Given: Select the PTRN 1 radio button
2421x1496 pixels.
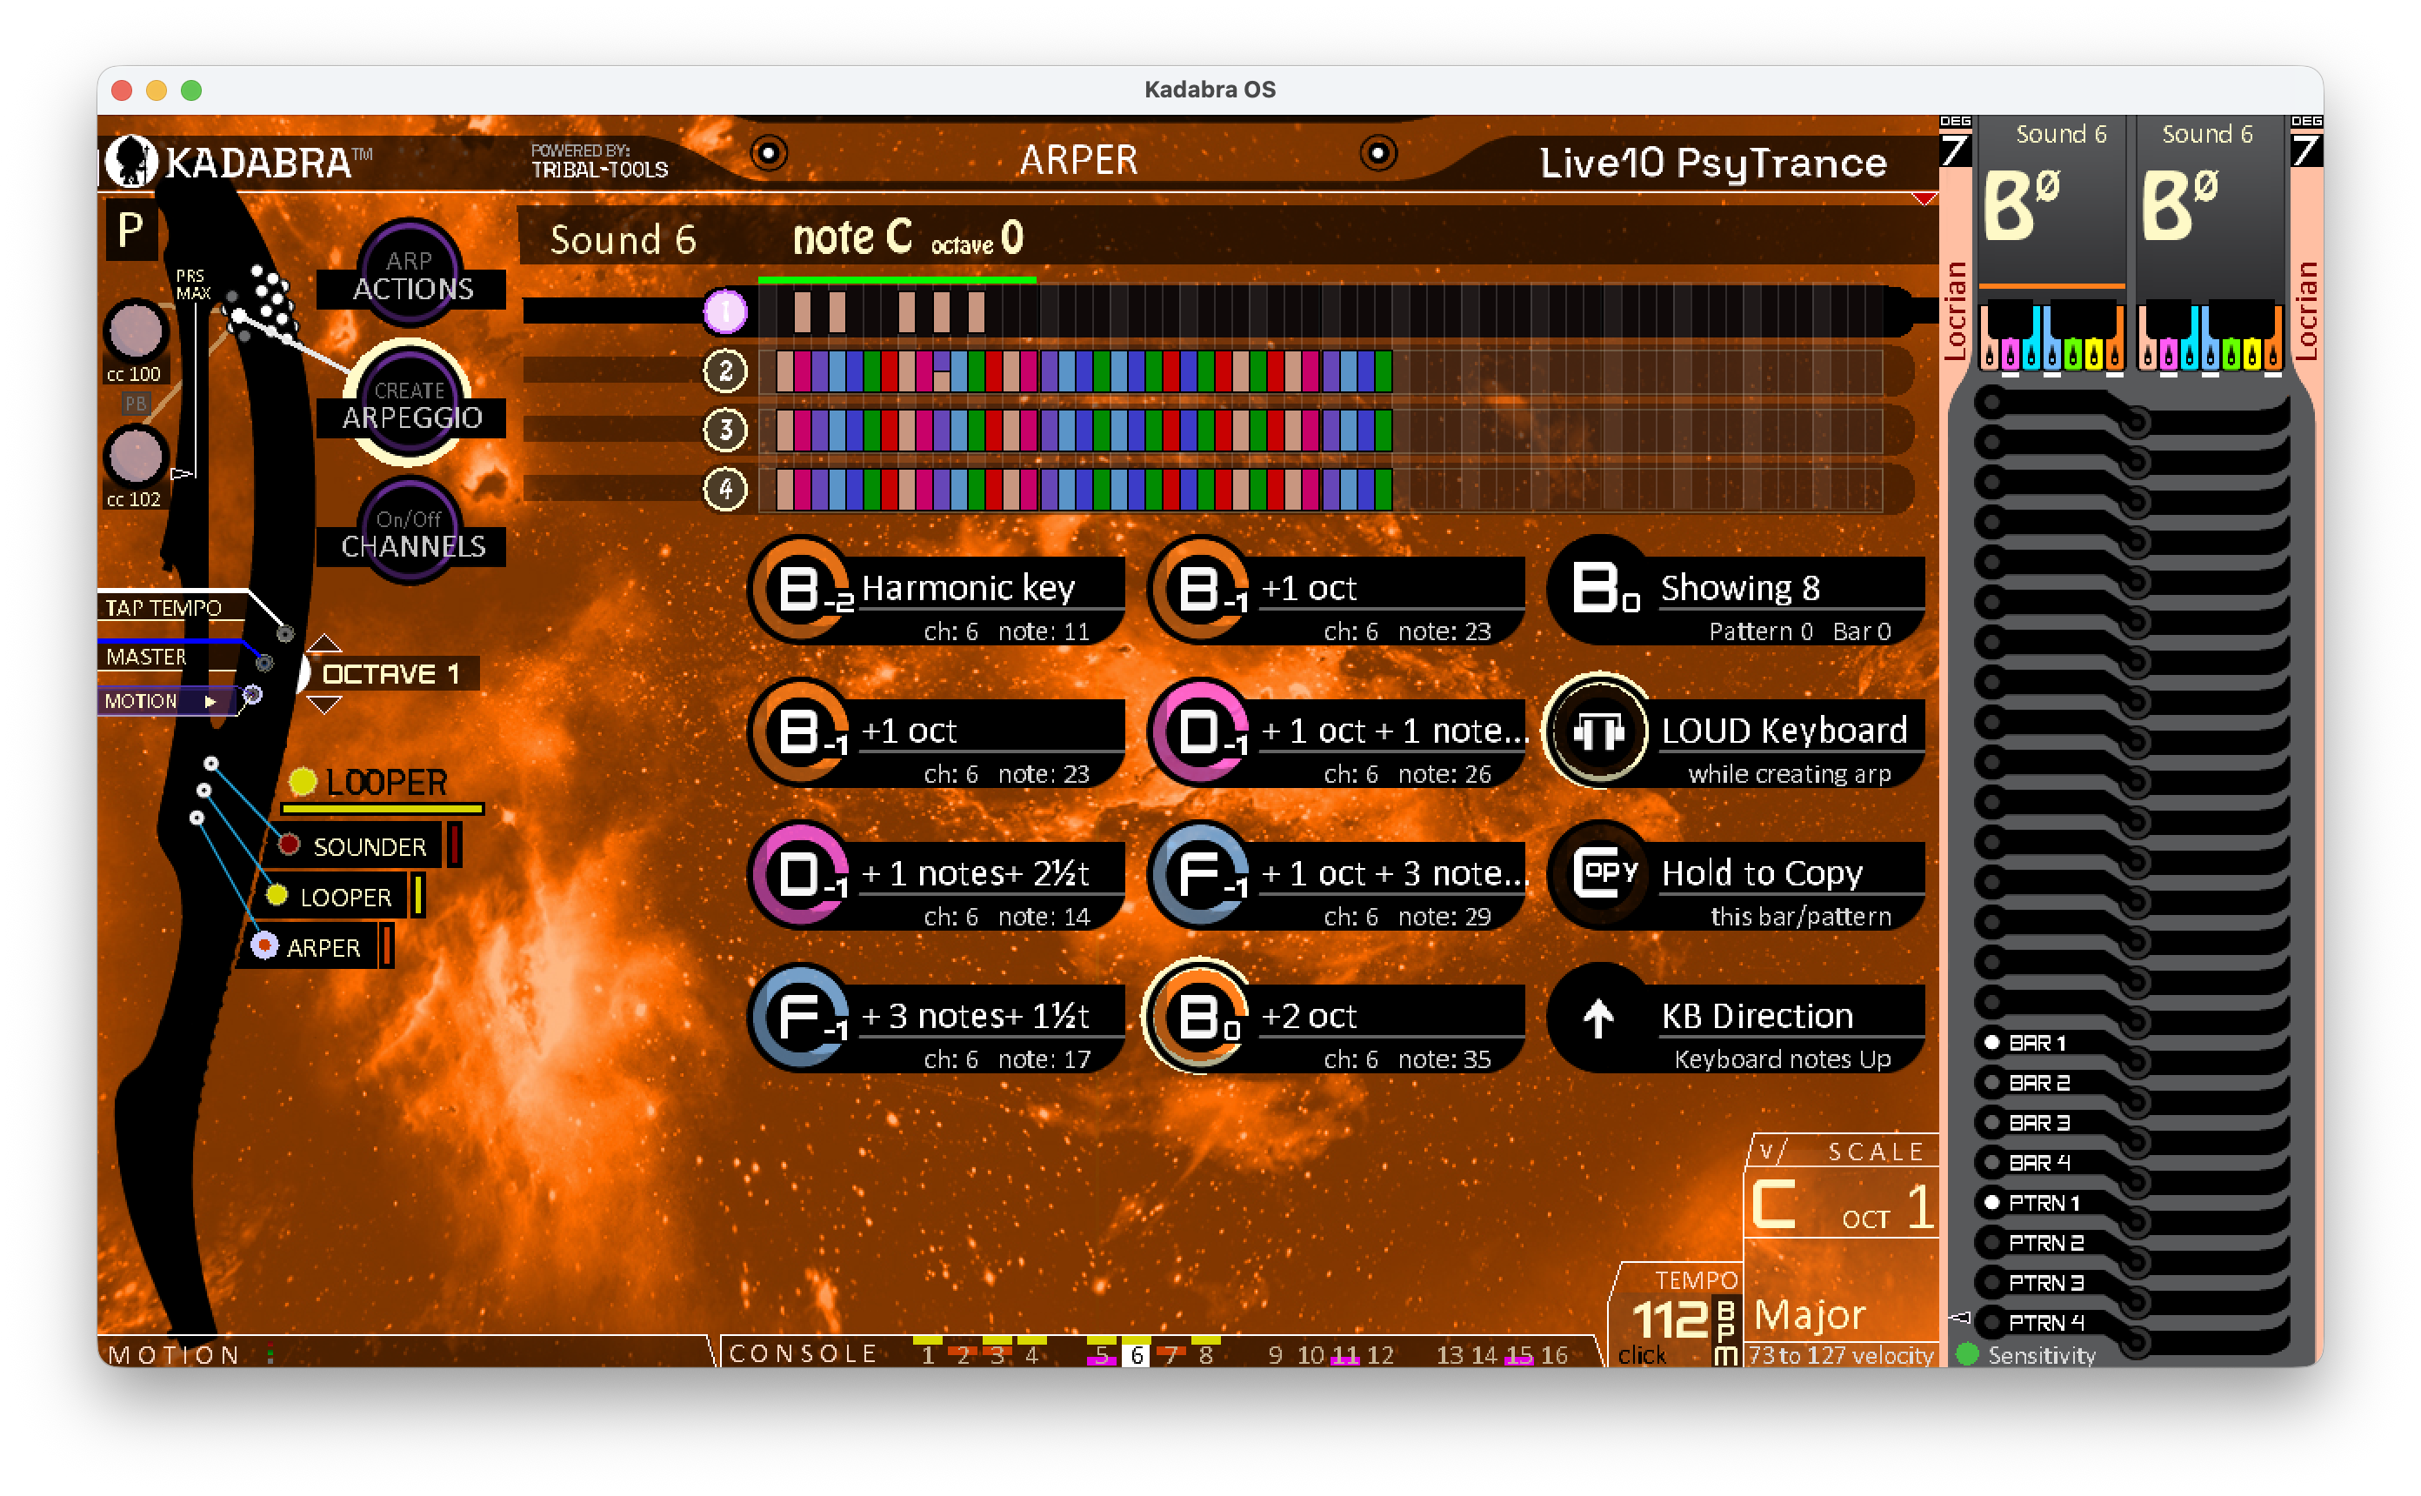Looking at the screenshot, I should point(1991,1203).
